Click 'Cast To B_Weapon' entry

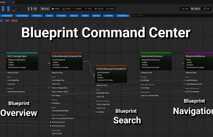click(x=192, y=92)
